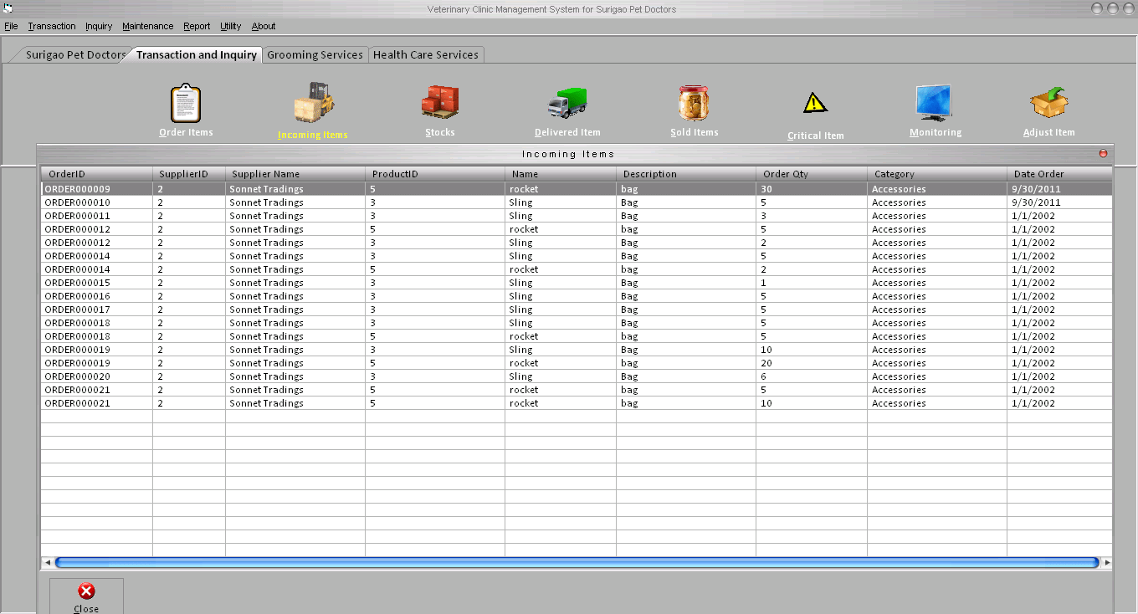Open the Transaction menu

52,26
